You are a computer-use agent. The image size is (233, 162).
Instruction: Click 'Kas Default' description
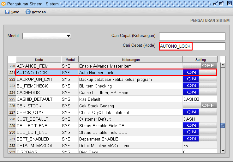pos(90,99)
